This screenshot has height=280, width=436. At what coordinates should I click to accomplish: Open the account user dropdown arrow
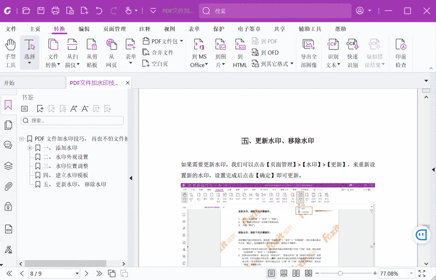click(370, 11)
